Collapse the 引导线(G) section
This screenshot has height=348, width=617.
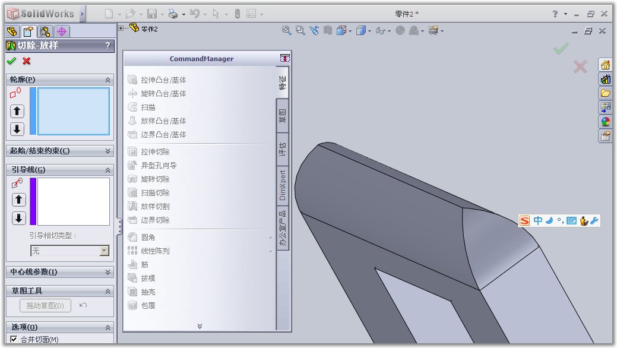108,170
